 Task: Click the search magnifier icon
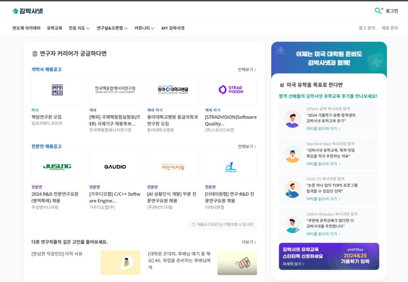[x=378, y=11]
